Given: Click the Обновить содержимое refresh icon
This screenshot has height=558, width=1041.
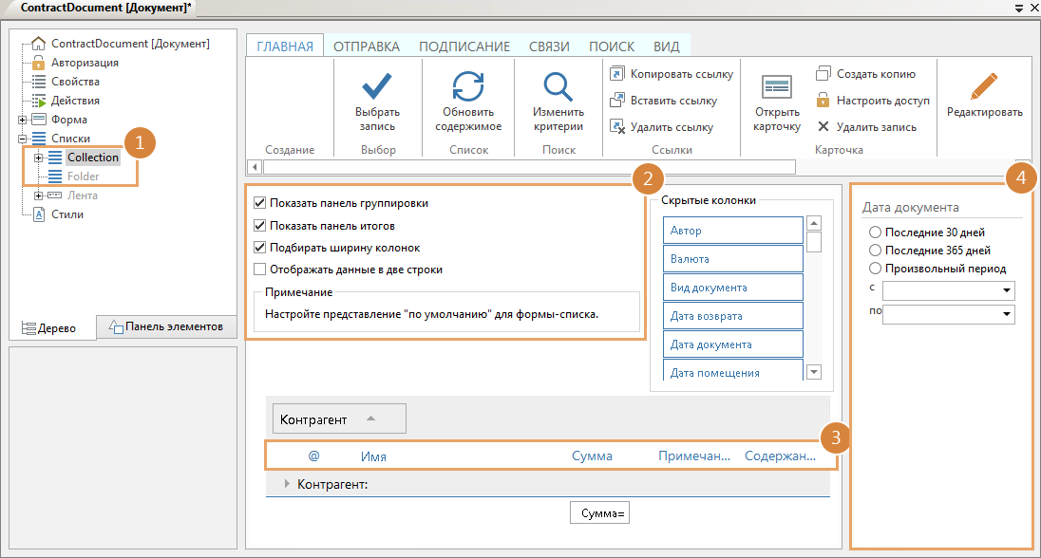Looking at the screenshot, I should (x=467, y=85).
